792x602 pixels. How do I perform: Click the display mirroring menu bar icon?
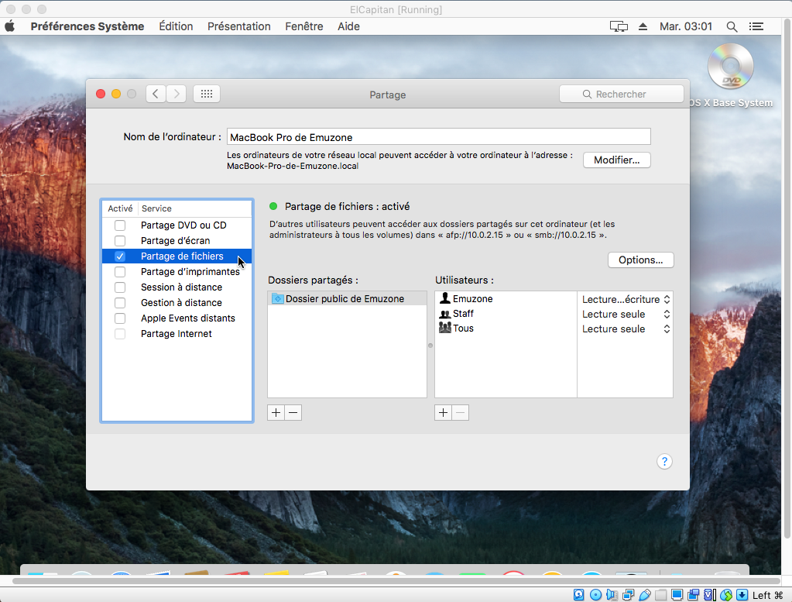(619, 26)
